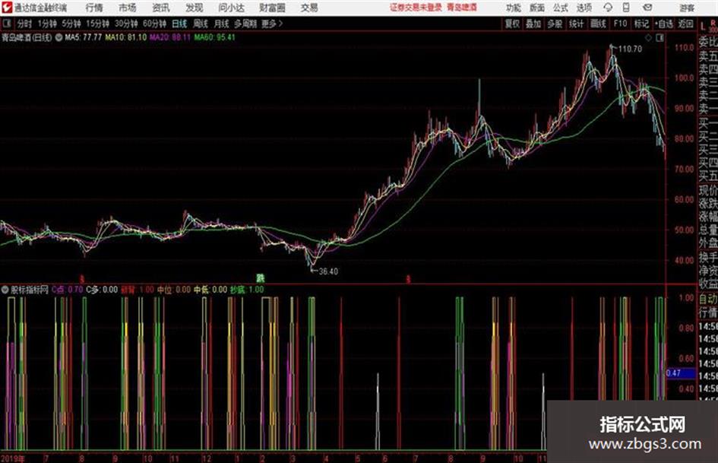
Task: Select the 日线 daily period tab
Action: pos(179,24)
